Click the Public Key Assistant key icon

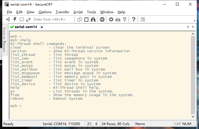click(125, 19)
